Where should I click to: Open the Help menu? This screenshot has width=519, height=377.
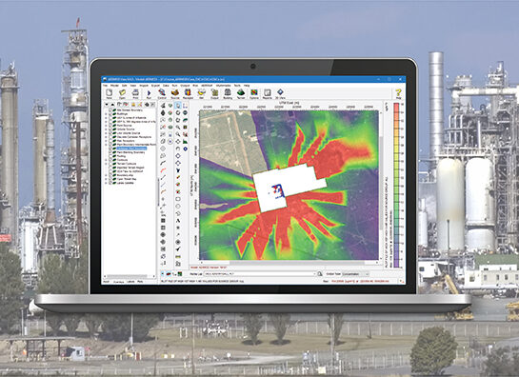click(x=247, y=86)
